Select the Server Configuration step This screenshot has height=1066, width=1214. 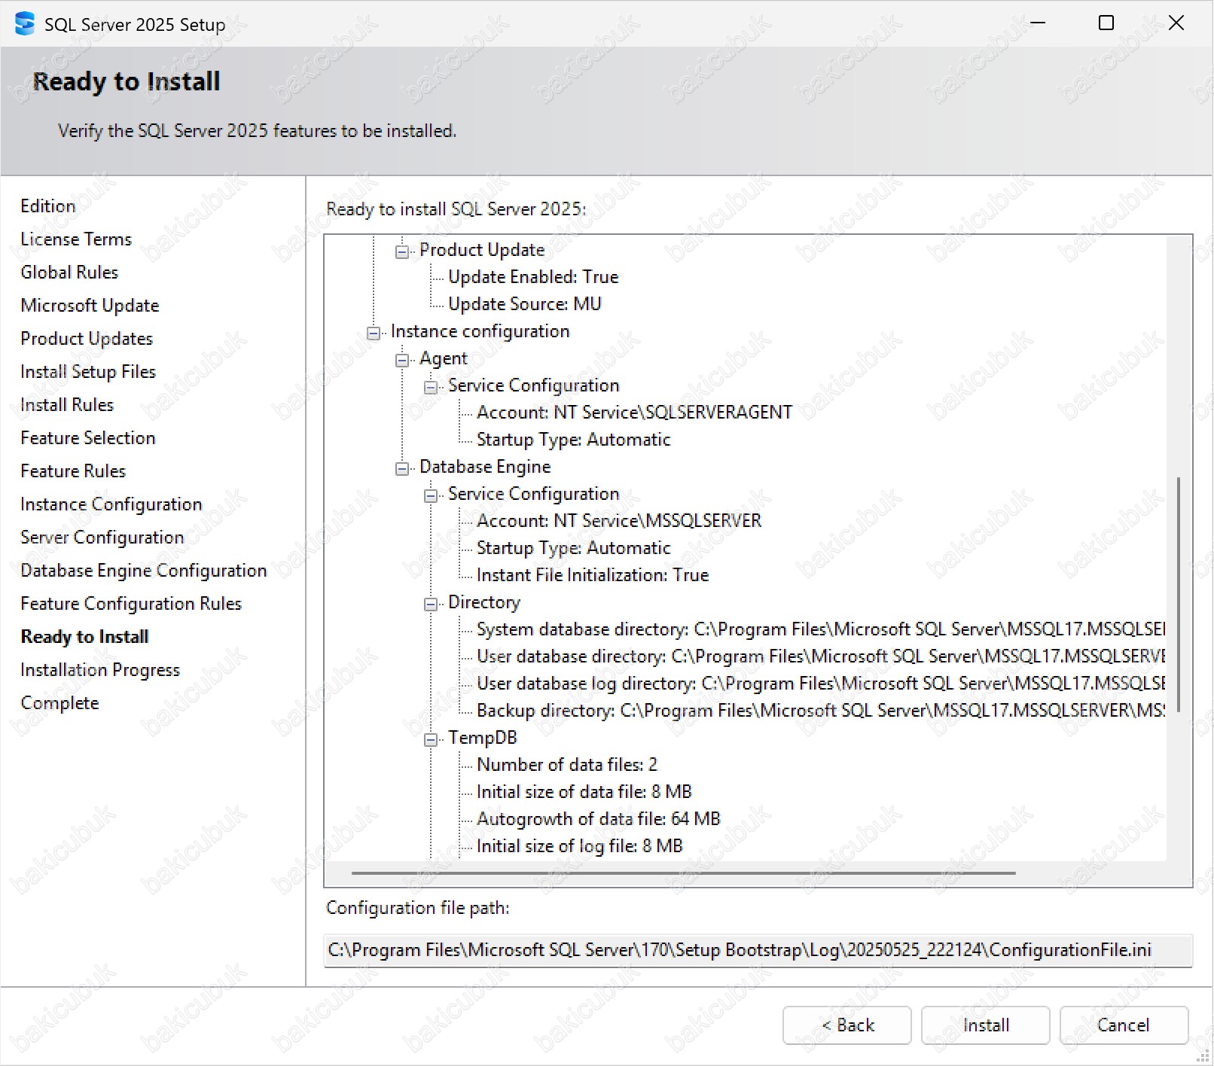pyautogui.click(x=102, y=538)
